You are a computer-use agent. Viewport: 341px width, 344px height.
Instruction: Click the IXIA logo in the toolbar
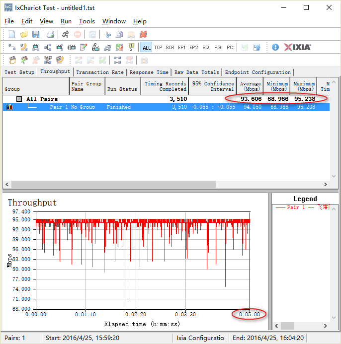pyautogui.click(x=297, y=47)
